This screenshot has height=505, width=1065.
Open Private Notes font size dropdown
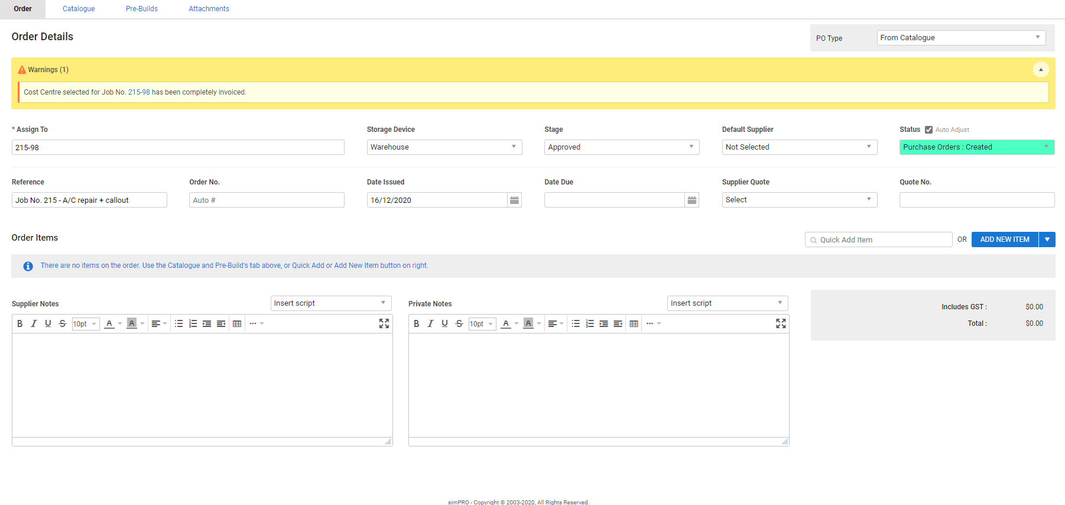pyautogui.click(x=482, y=324)
